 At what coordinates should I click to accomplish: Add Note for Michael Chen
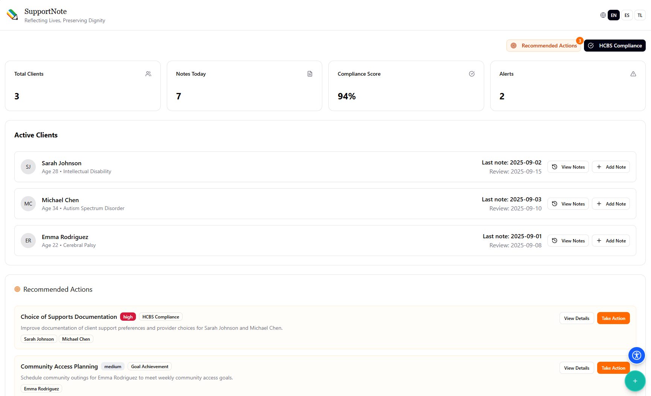[611, 204]
